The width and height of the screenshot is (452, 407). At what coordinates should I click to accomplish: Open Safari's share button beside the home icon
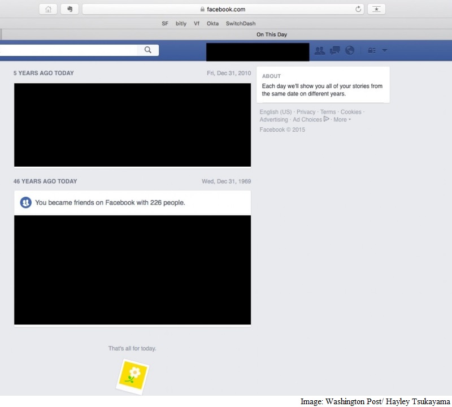pyautogui.click(x=69, y=9)
